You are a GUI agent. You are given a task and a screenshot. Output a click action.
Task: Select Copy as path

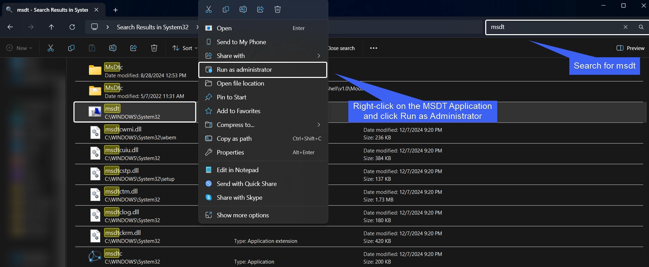263,138
